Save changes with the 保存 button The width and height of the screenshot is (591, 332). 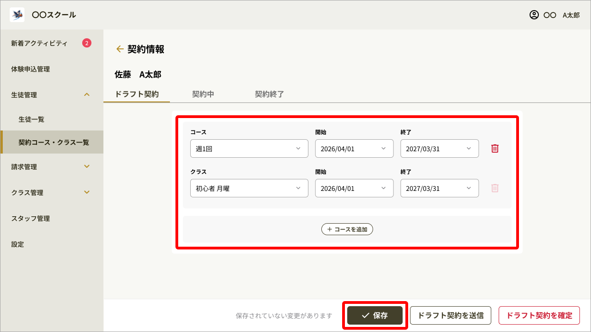[375, 315]
